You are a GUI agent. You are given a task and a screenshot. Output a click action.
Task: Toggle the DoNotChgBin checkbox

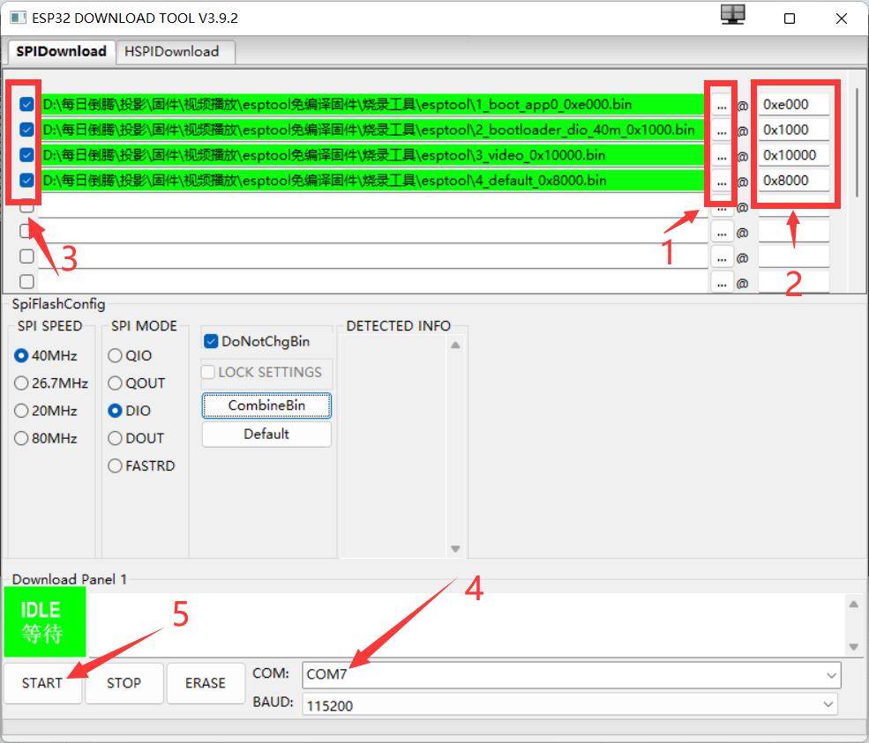pyautogui.click(x=257, y=342)
